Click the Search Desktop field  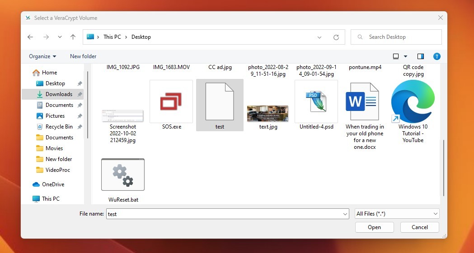point(396,37)
